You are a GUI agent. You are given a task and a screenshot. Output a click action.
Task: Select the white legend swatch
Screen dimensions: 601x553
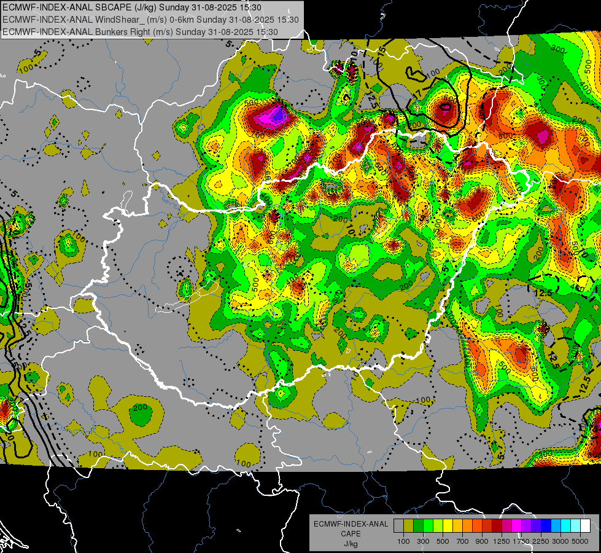(x=585, y=526)
